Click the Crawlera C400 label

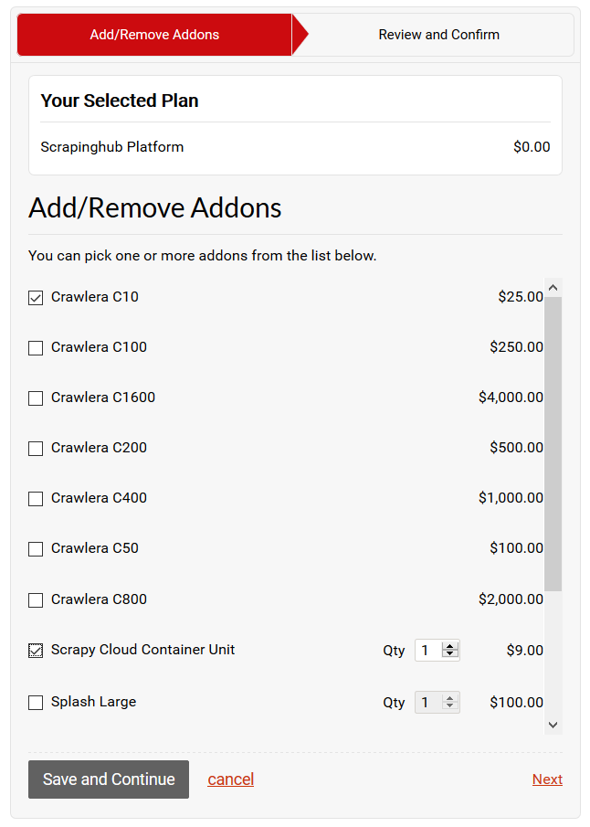coord(100,497)
